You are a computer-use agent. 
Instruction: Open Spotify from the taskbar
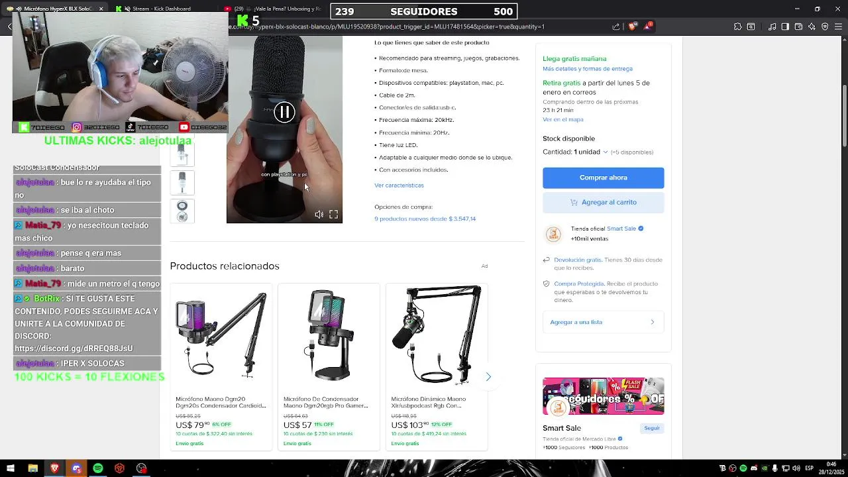pos(98,468)
